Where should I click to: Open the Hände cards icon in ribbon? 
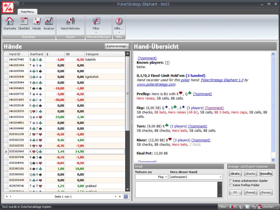point(37,21)
